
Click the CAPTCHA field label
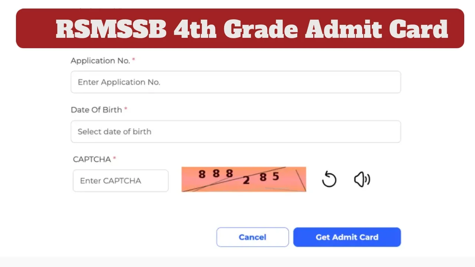coord(92,159)
